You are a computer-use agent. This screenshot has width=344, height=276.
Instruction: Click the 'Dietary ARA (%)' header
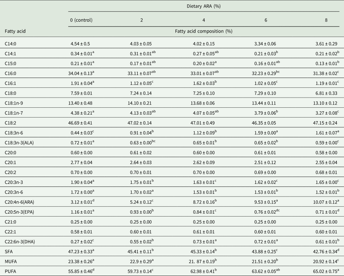[205, 5]
